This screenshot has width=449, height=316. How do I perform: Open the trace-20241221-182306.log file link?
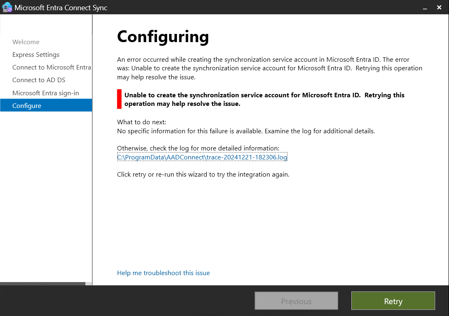(202, 157)
